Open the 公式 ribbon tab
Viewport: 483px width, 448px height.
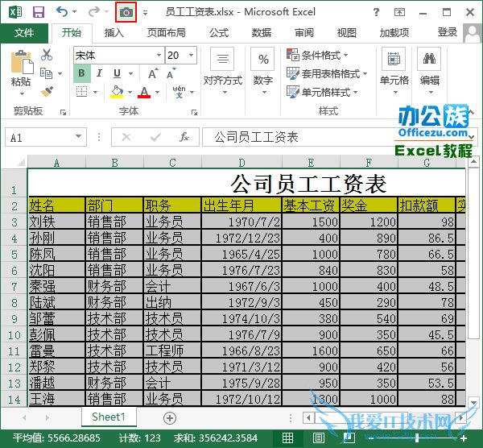[219, 33]
